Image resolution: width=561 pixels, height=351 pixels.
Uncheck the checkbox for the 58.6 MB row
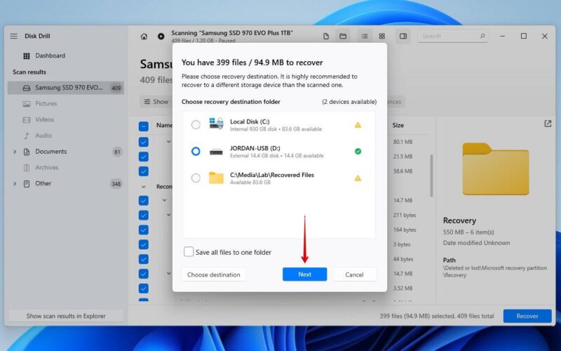tap(144, 171)
